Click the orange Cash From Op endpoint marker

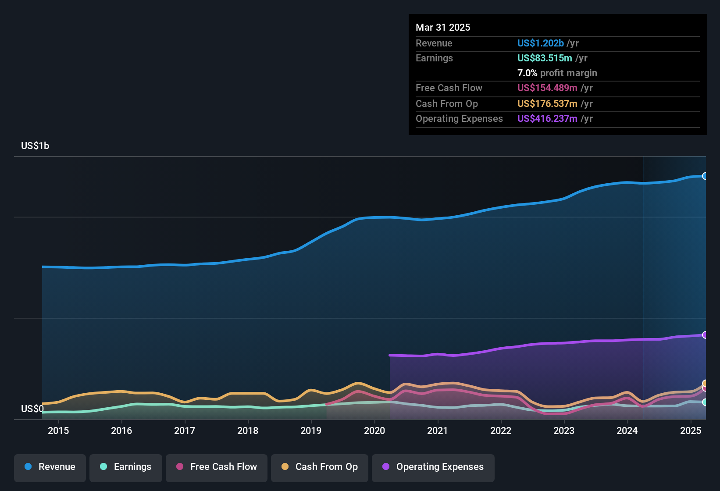pos(705,383)
